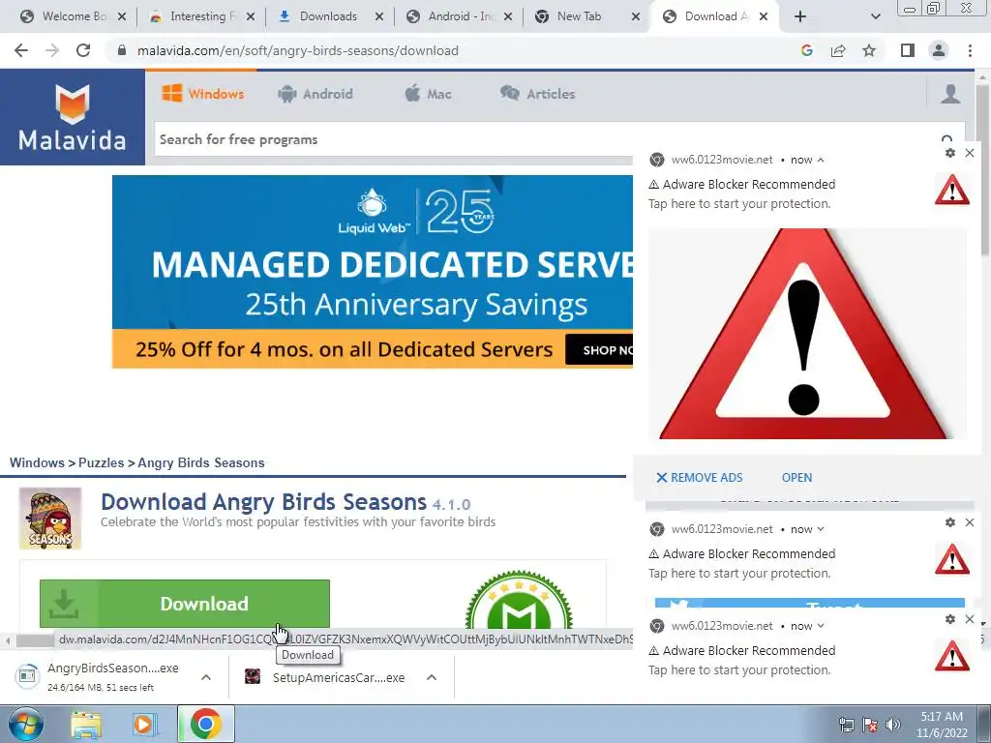
Task: Close the New Tab tab
Action: 636,16
